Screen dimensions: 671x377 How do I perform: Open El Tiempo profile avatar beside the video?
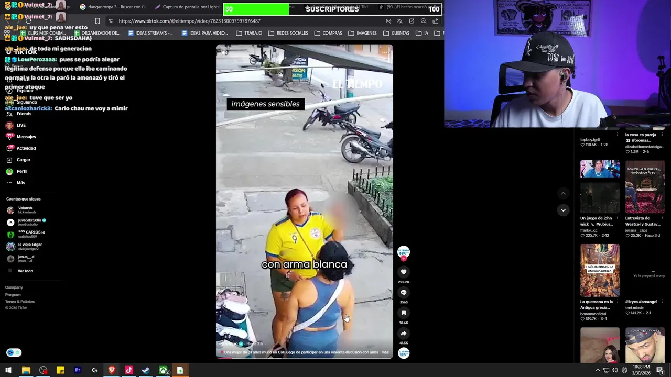pos(403,252)
